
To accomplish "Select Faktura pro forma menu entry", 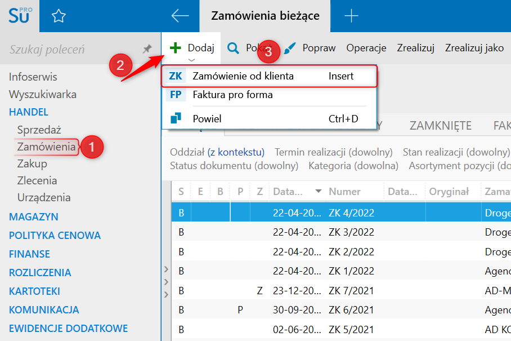I will click(x=232, y=95).
